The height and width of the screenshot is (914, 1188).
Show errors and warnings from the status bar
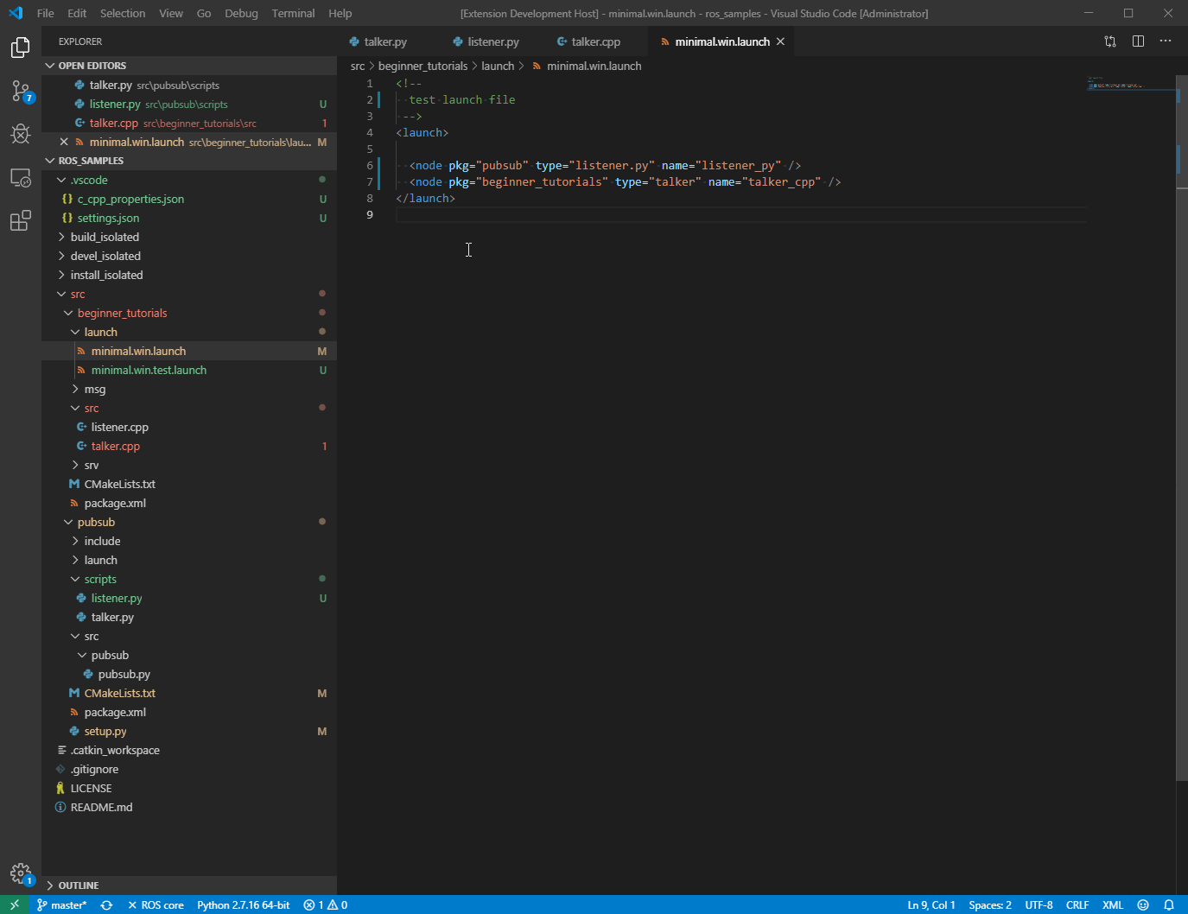point(325,904)
